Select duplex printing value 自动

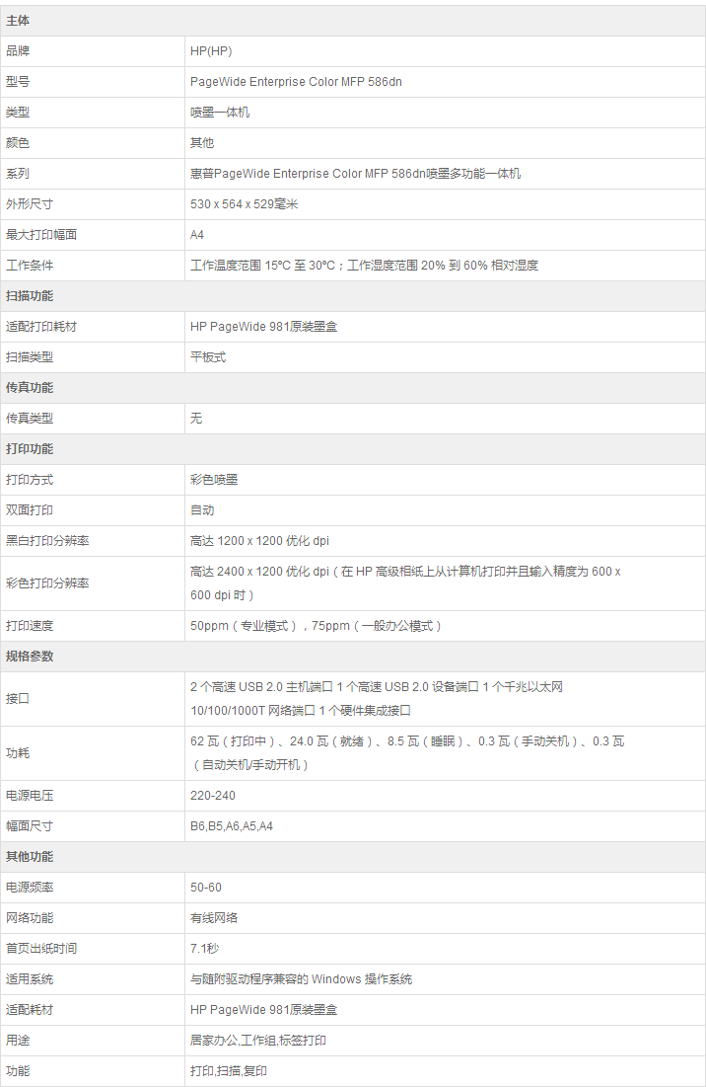pyautogui.click(x=202, y=510)
